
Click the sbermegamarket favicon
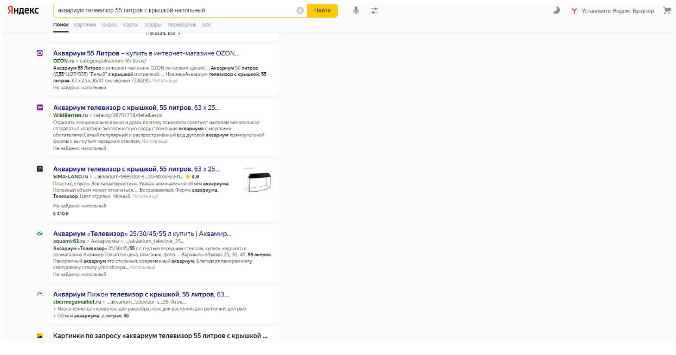click(x=40, y=294)
